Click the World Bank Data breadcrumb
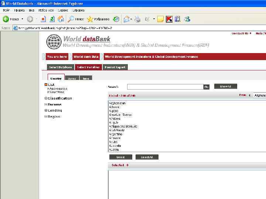This screenshot has width=266, height=199. [86, 56]
